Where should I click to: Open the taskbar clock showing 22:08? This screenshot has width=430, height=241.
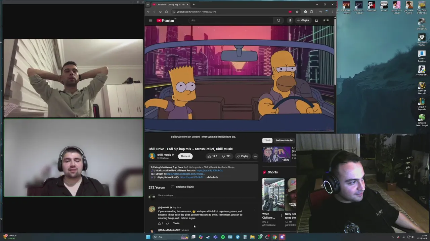click(x=422, y=237)
